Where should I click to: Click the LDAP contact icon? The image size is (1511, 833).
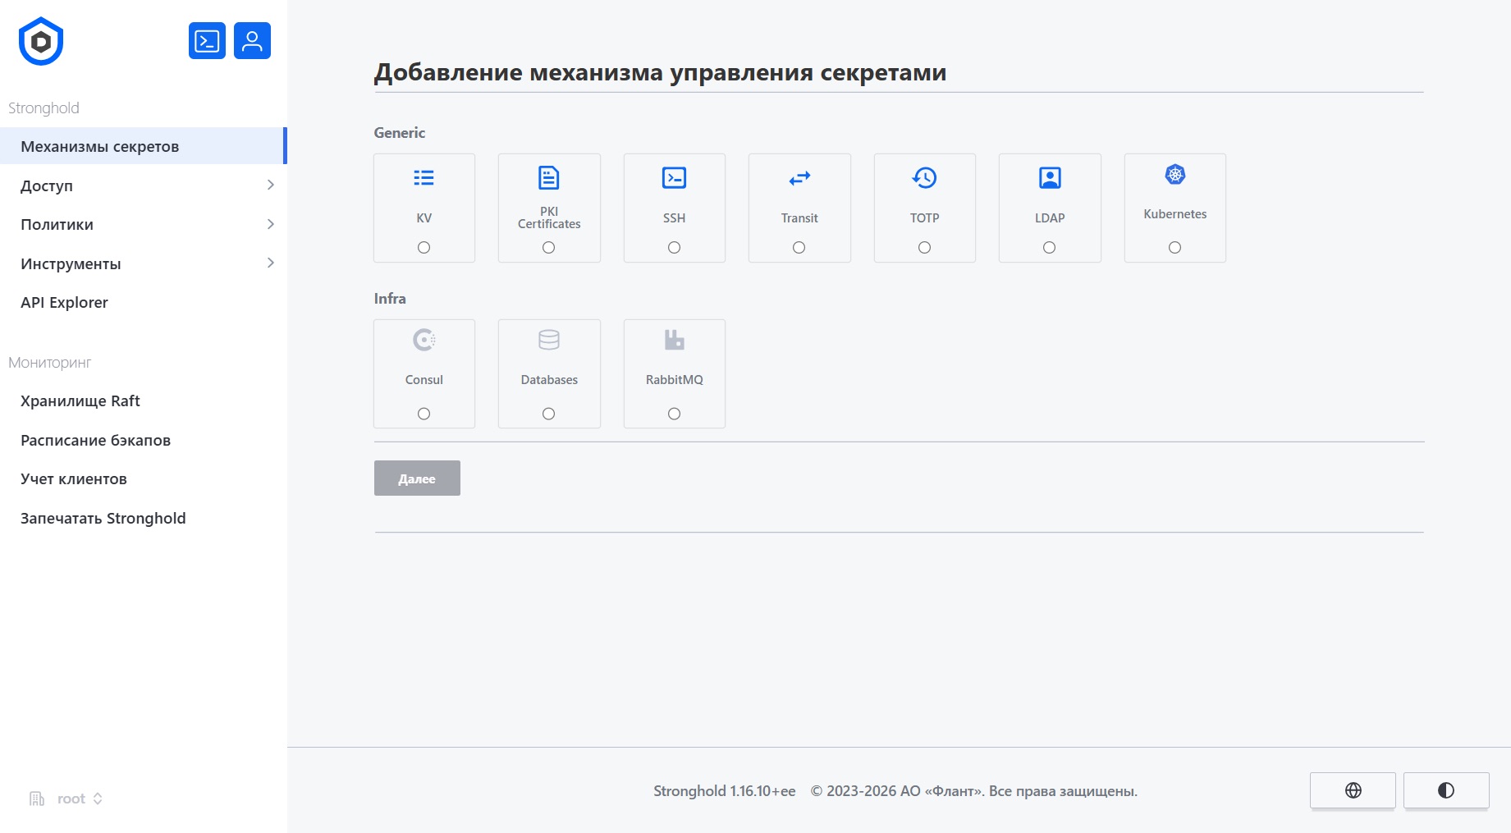pos(1050,177)
